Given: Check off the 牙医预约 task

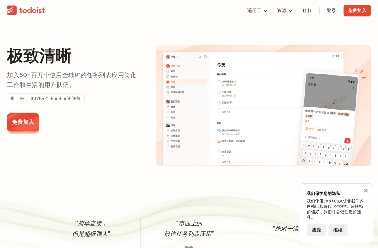Looking at the screenshot, I should click(x=219, y=92).
